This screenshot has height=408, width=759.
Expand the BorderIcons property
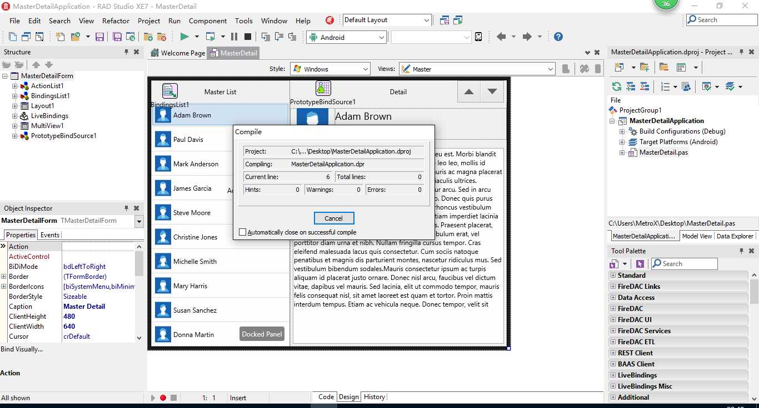point(4,287)
